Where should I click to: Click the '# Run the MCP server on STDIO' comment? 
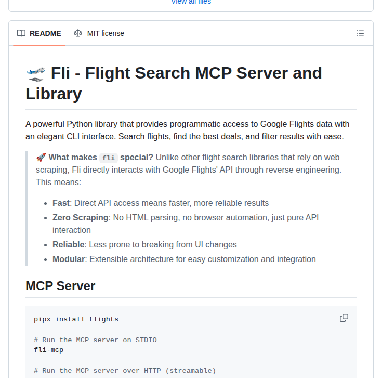(x=95, y=340)
